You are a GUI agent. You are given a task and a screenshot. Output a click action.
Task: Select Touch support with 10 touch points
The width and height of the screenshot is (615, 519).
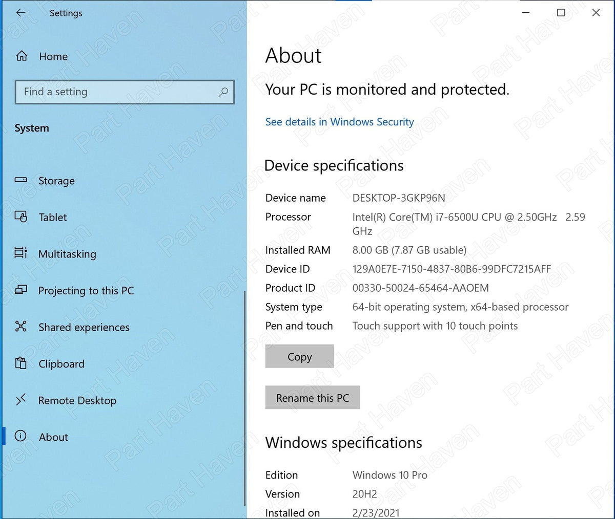point(435,326)
